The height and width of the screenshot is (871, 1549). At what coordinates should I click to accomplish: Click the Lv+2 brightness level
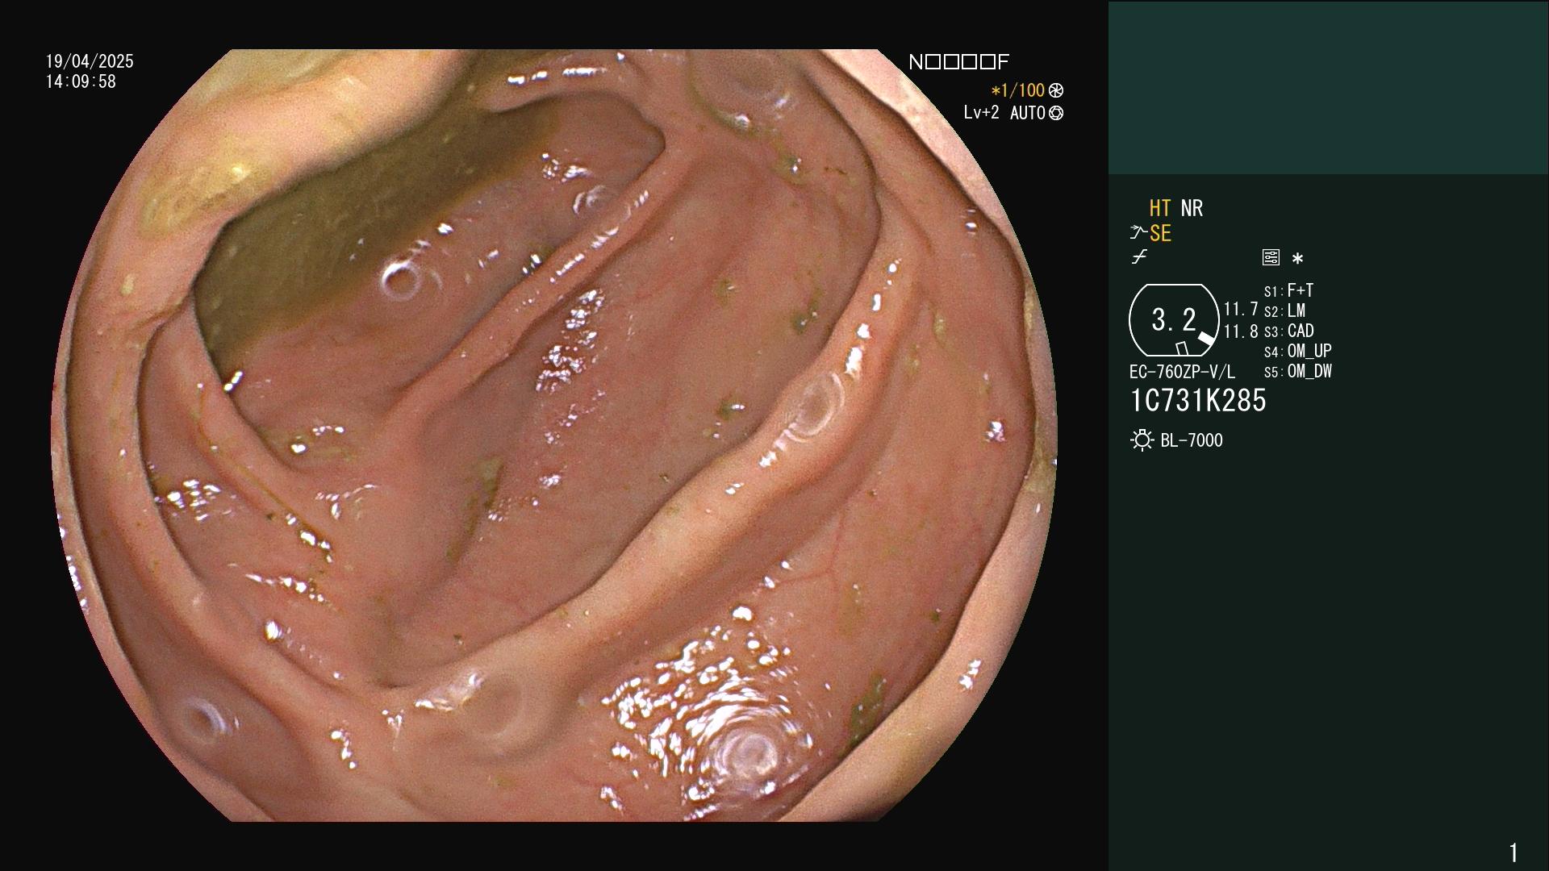coord(981,113)
